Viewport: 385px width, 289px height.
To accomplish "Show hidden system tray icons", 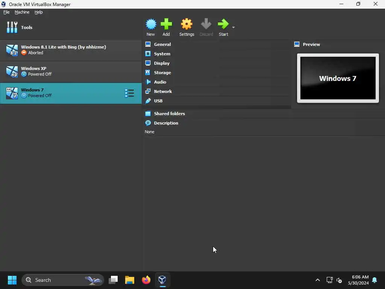I will click(317, 280).
